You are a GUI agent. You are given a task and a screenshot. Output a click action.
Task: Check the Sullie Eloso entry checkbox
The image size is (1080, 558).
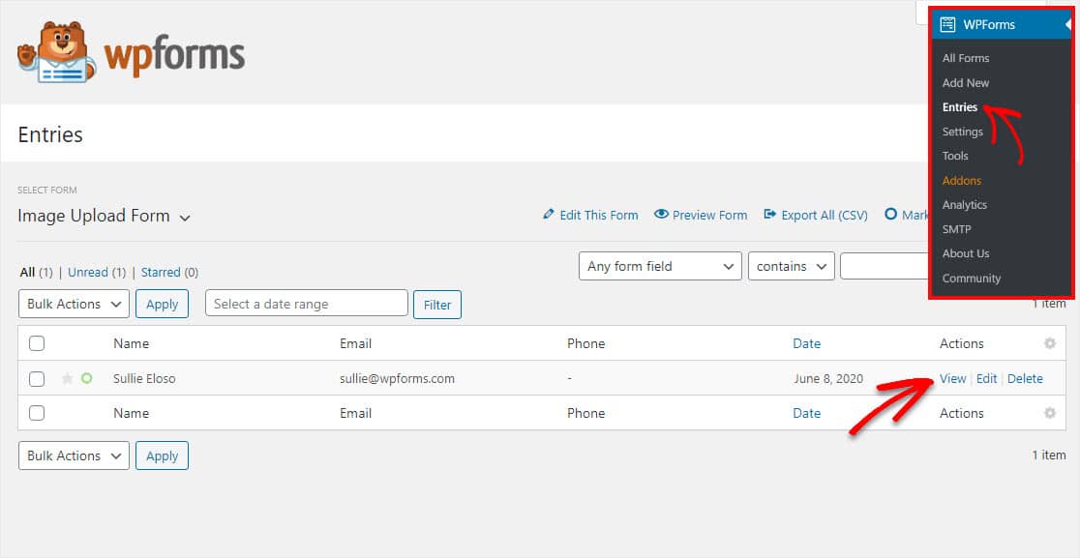(x=37, y=378)
